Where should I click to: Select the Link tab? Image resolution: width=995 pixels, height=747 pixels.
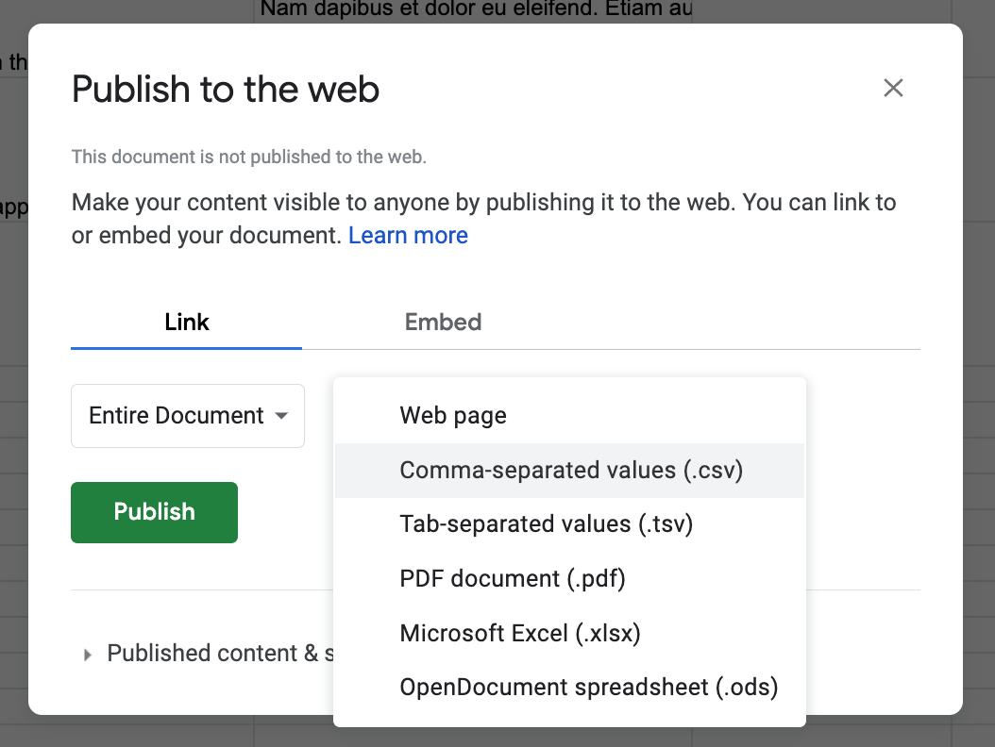pyautogui.click(x=186, y=322)
